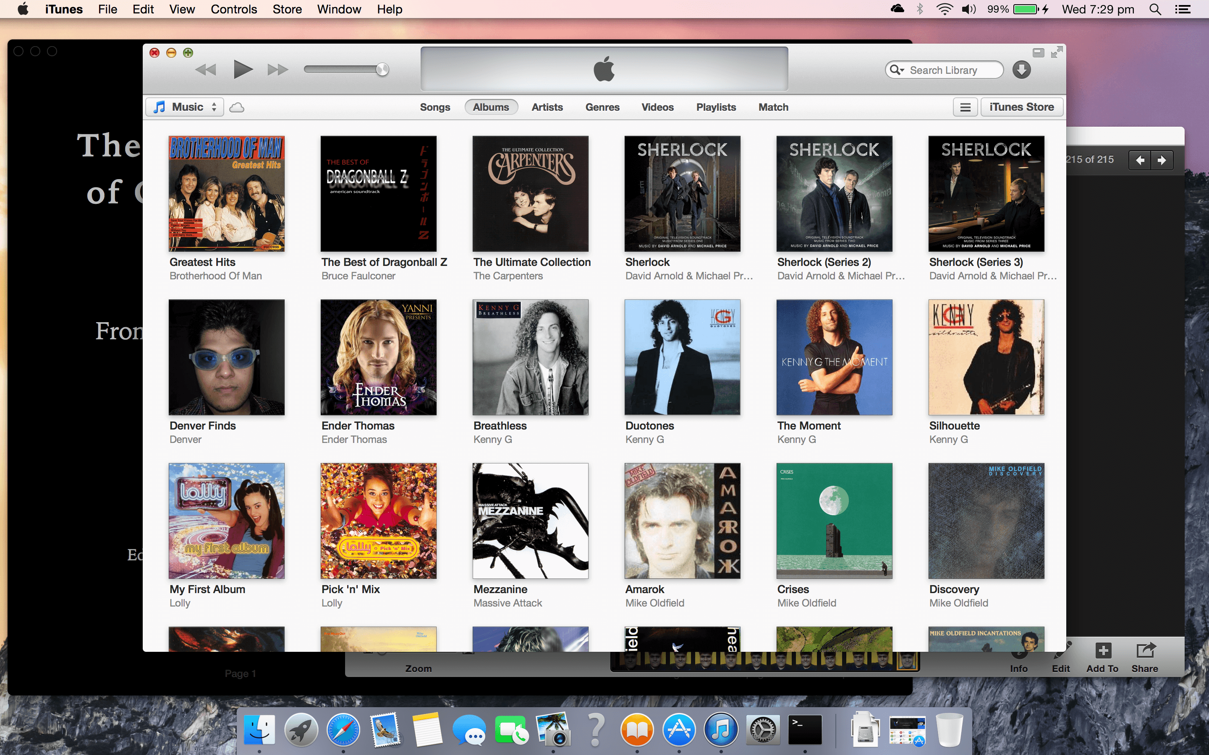Open iTunes from the Dock
Viewport: 1209px width, 755px height.
click(721, 729)
